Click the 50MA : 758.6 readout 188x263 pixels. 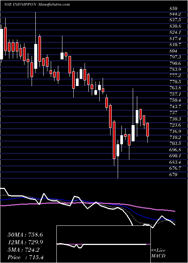(25, 235)
